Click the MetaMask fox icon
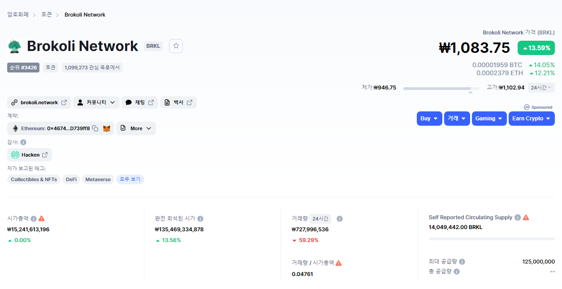 (x=107, y=128)
